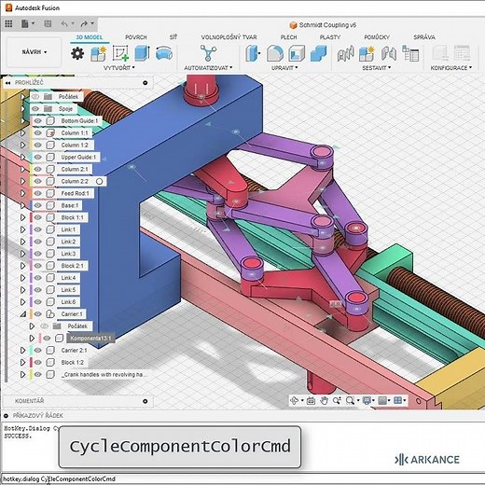Select the Extrude tool icon
485x485 pixels.
[x=143, y=53]
